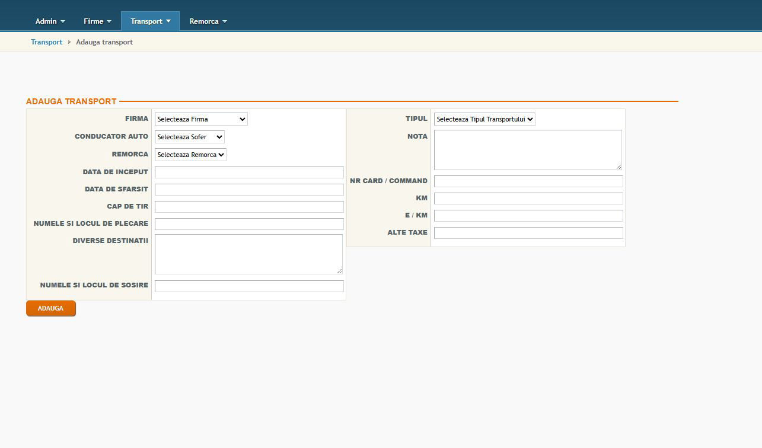Focus the Cap de Tir input
This screenshot has width=762, height=448.
click(x=249, y=207)
